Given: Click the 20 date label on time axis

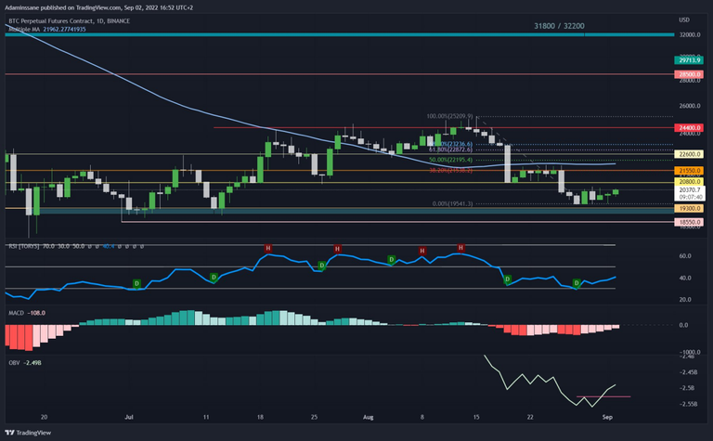Looking at the screenshot, I should 45,417.
